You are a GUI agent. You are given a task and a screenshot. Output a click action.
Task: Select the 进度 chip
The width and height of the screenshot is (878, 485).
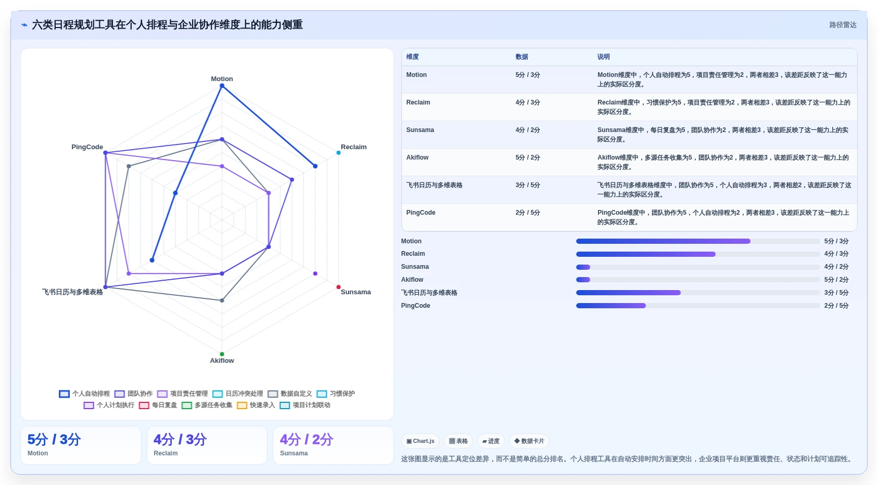click(x=491, y=441)
